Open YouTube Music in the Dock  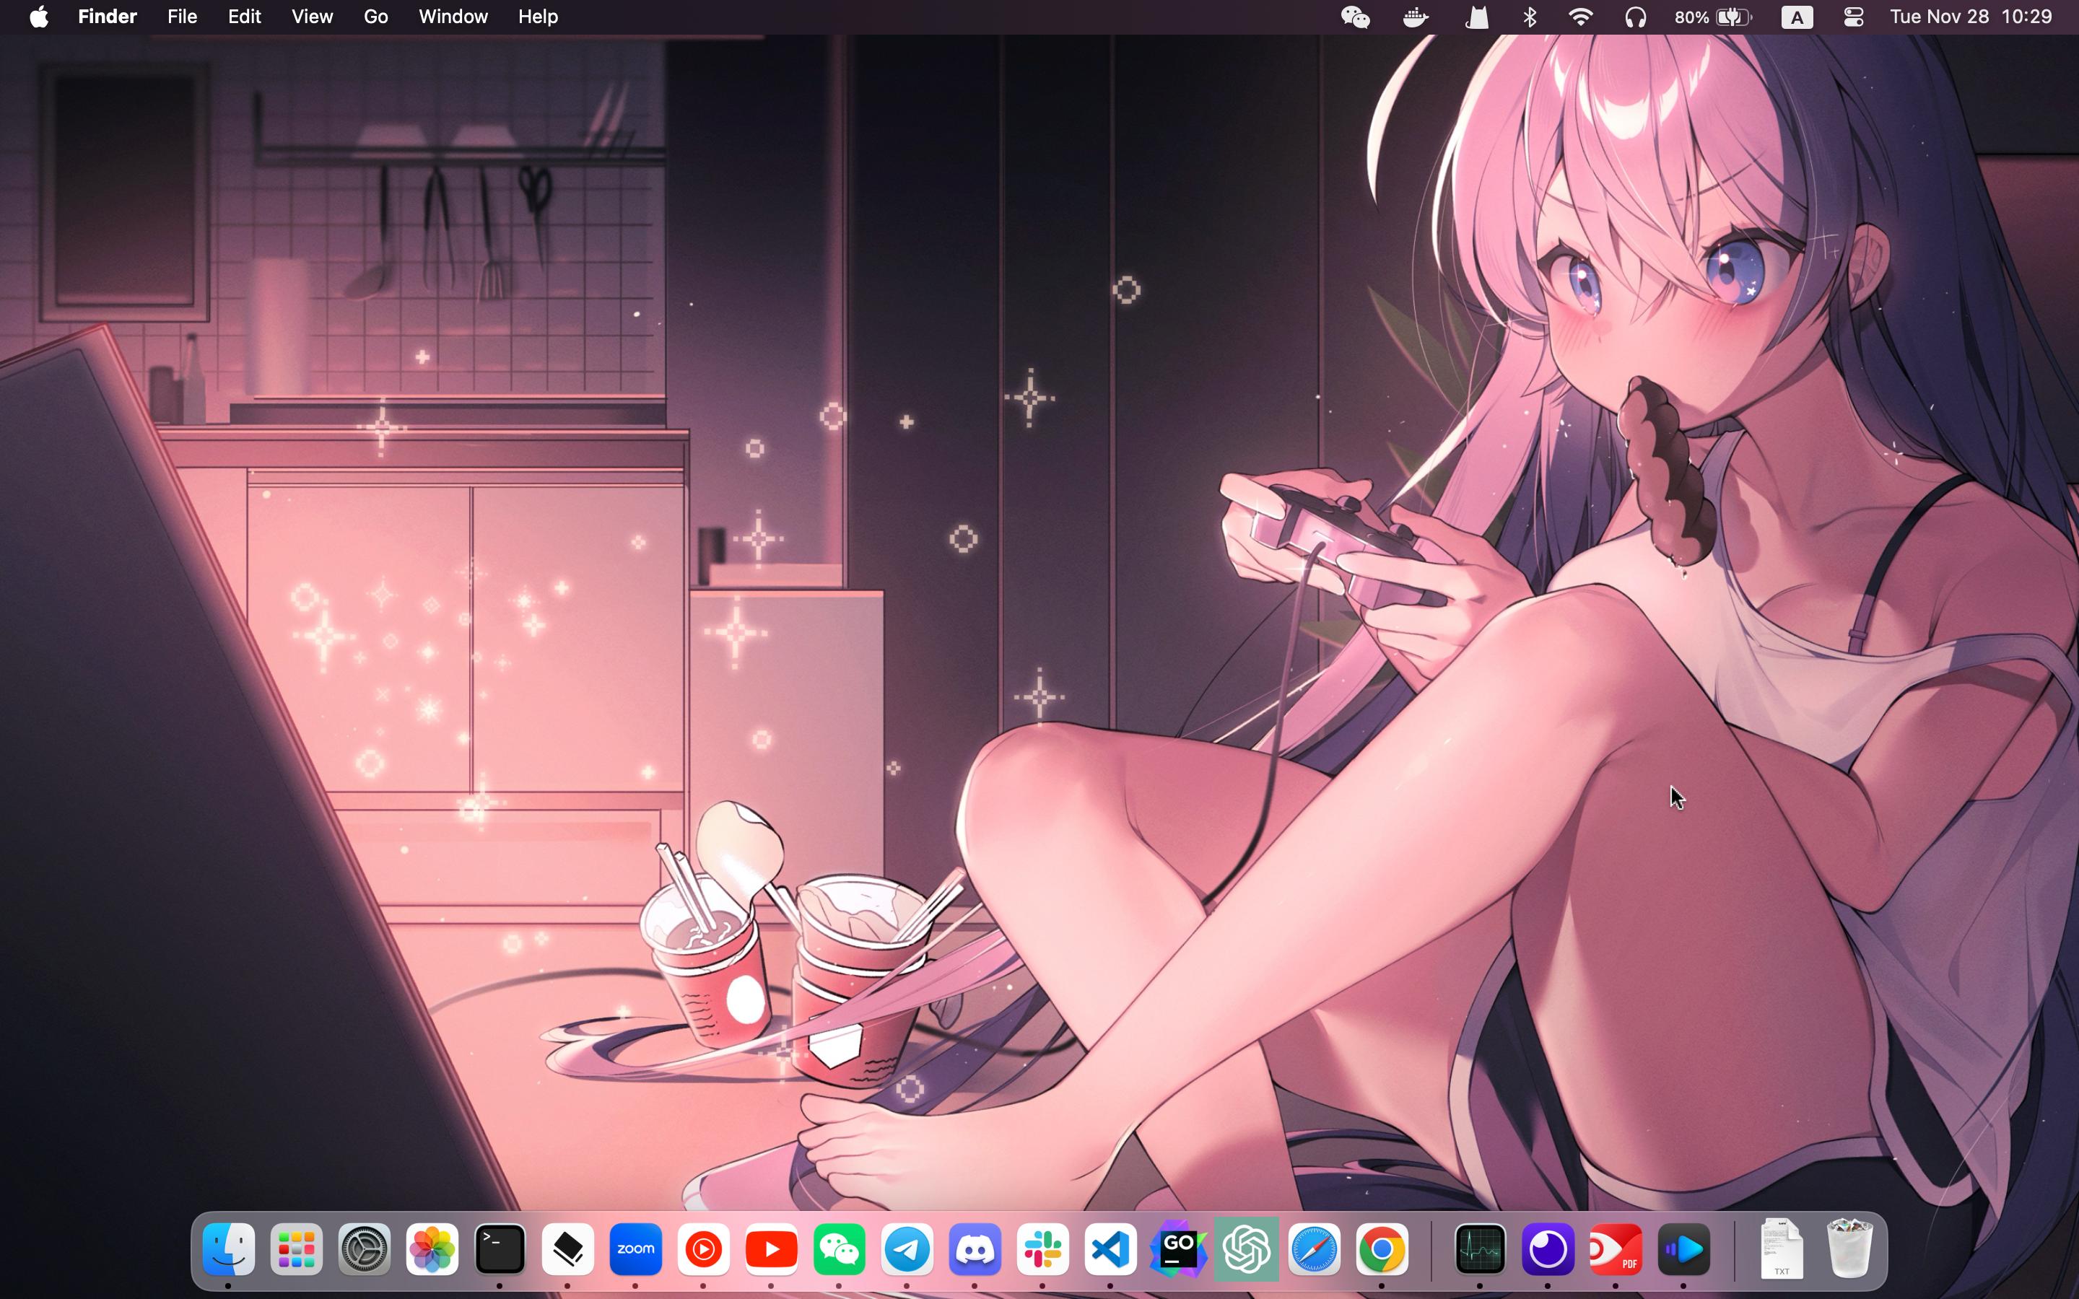702,1249
